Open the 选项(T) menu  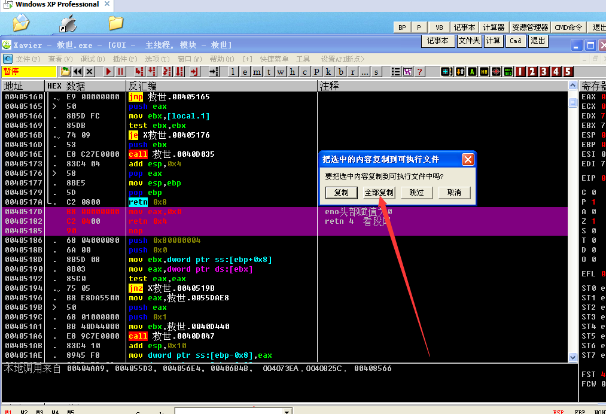(157, 59)
